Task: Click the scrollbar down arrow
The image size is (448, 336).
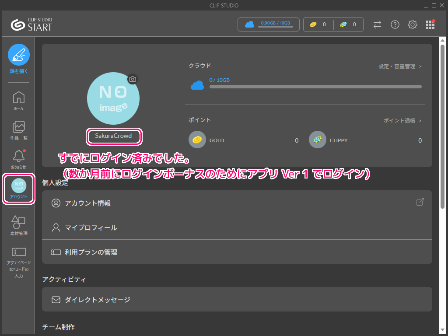Action: (x=442, y=330)
